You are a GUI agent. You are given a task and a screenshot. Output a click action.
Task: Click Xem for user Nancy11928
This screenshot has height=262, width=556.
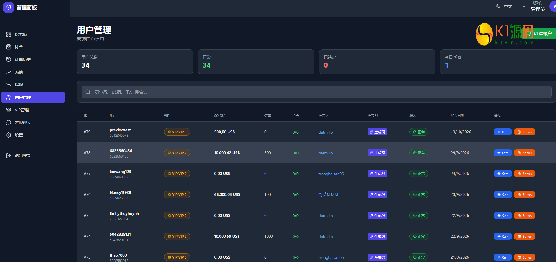(x=503, y=194)
